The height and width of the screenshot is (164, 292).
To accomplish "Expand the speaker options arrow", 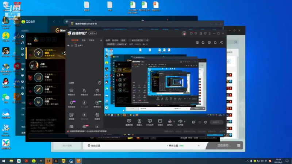I will point(185,122).
